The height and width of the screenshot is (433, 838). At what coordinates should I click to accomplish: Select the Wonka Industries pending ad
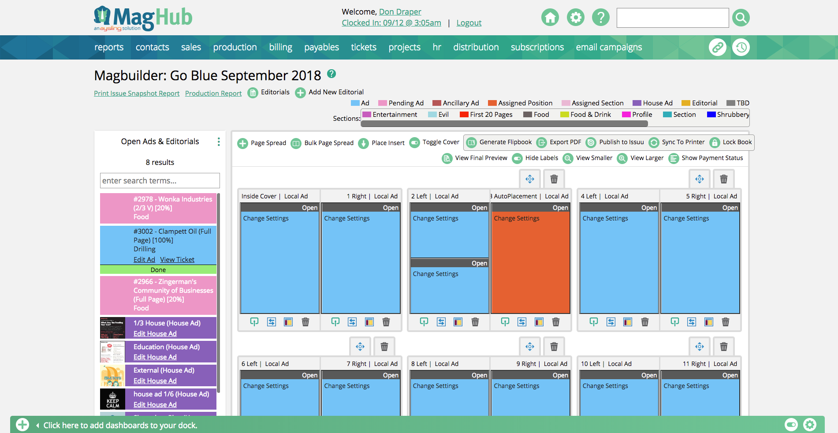[x=158, y=208]
